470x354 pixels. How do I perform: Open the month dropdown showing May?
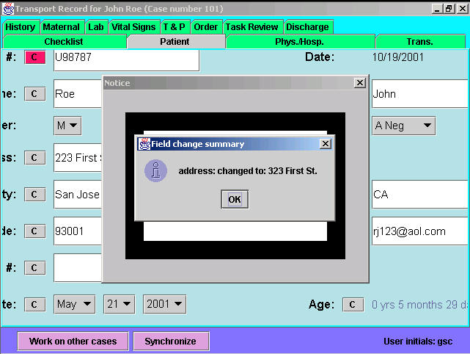point(74,304)
